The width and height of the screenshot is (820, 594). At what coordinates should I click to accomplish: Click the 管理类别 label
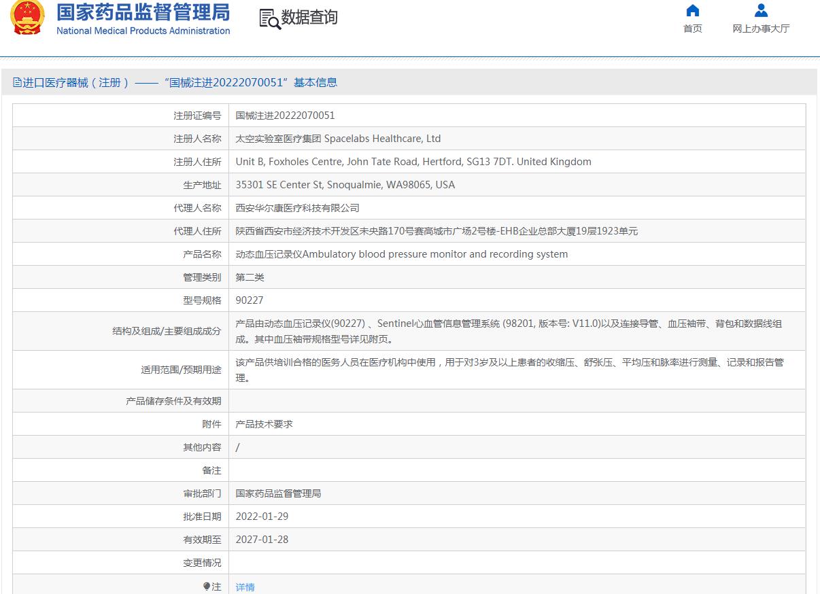(202, 277)
